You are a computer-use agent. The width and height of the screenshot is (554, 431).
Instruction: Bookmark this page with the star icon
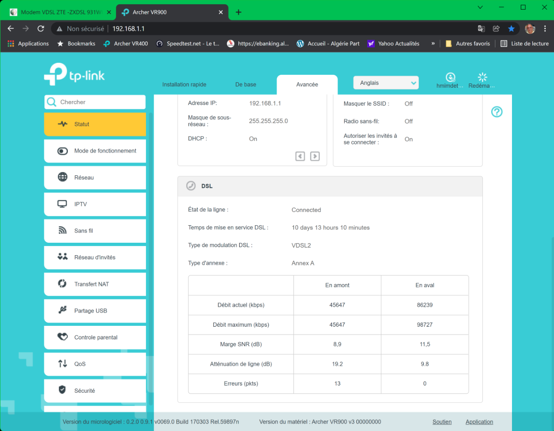coord(511,29)
